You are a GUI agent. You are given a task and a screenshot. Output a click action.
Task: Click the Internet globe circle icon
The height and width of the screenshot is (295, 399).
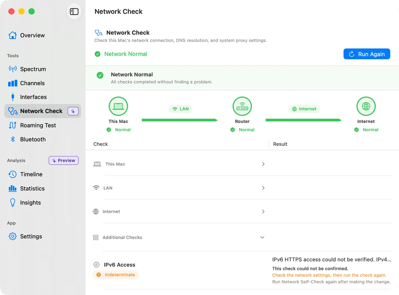pos(366,106)
